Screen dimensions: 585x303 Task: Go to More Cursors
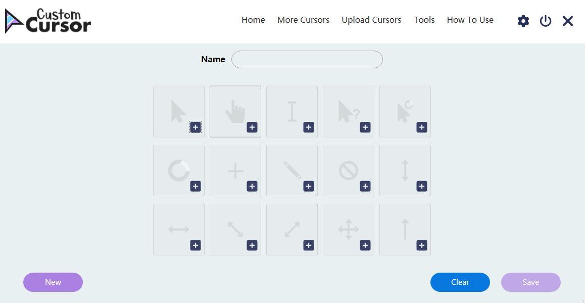pos(303,20)
